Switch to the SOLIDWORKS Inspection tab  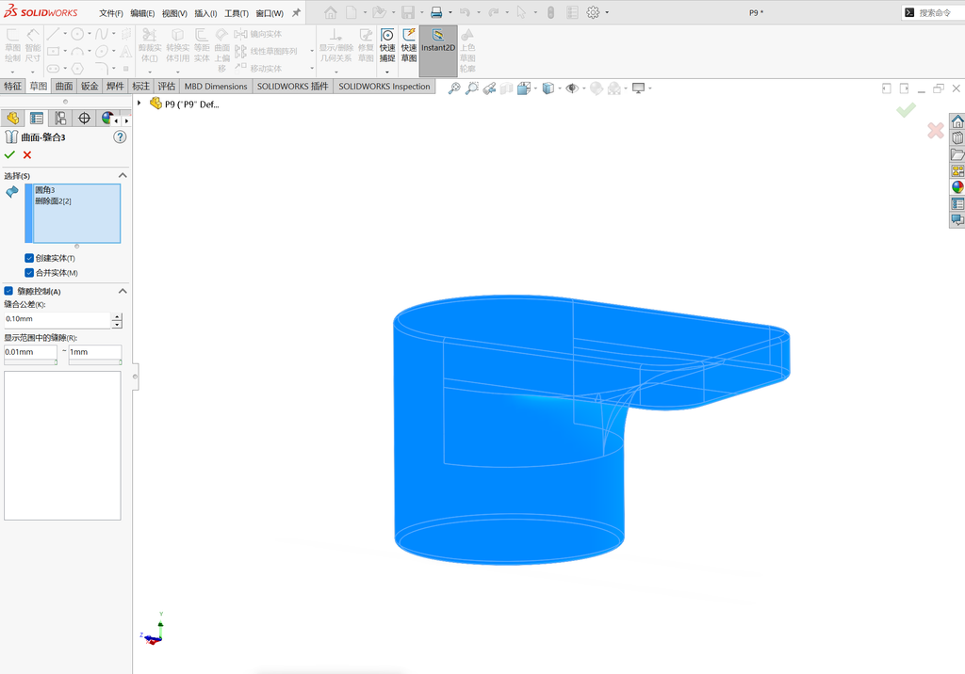click(384, 86)
